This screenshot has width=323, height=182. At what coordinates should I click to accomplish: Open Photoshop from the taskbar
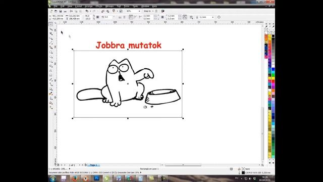(x=96, y=178)
